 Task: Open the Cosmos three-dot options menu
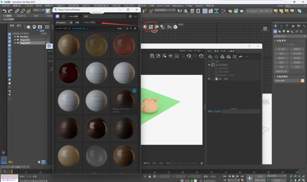coord(135,16)
